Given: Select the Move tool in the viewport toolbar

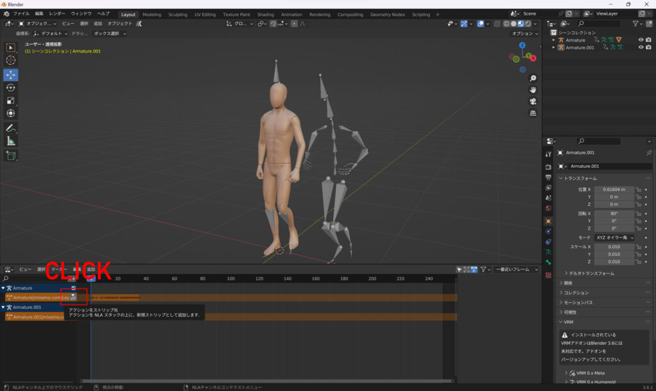Looking at the screenshot, I should (11, 74).
